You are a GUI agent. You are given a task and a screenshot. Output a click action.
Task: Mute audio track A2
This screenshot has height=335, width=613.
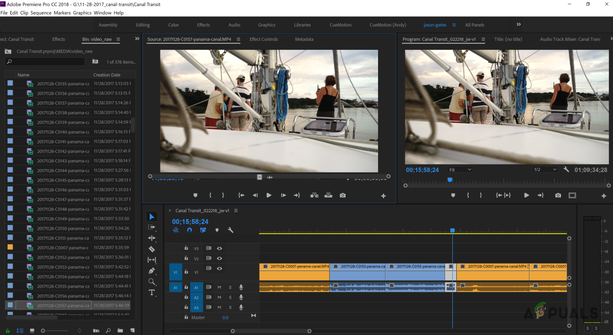click(219, 297)
